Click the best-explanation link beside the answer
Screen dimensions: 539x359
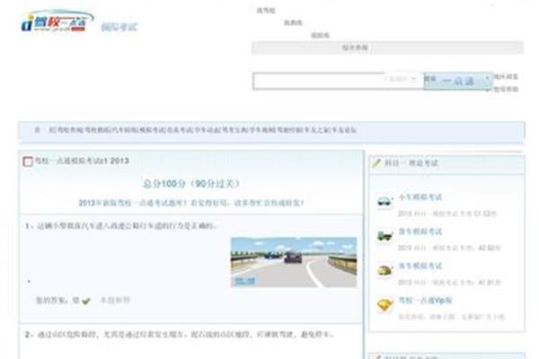[115, 301]
